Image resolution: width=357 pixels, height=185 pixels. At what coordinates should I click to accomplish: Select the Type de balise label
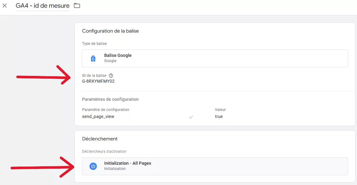(x=94, y=43)
